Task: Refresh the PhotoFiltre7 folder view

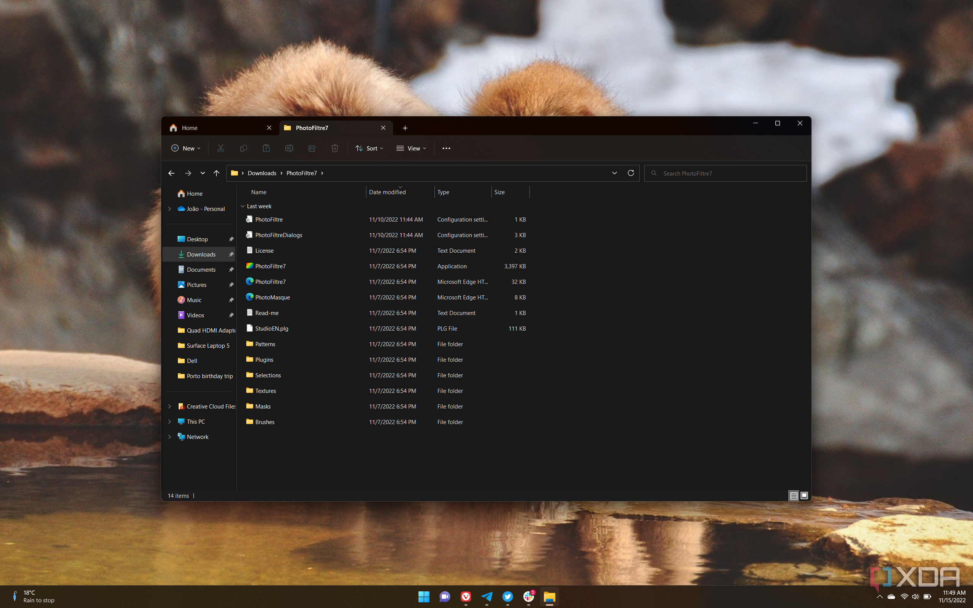Action: (631, 173)
